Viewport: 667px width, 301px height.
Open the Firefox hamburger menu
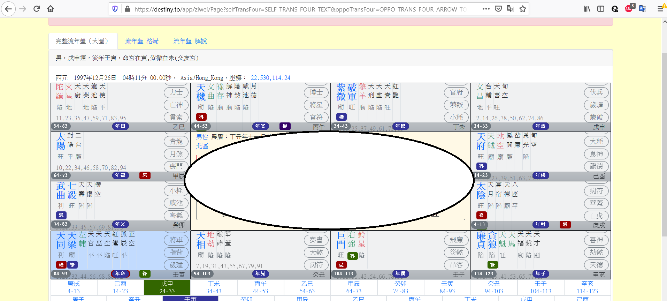[660, 9]
